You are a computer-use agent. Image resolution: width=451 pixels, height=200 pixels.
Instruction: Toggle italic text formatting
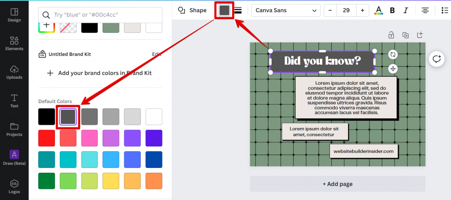406,10
